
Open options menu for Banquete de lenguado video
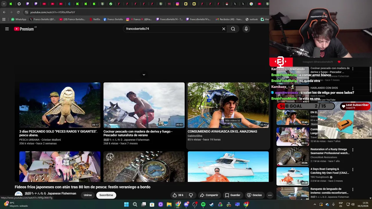point(353,189)
